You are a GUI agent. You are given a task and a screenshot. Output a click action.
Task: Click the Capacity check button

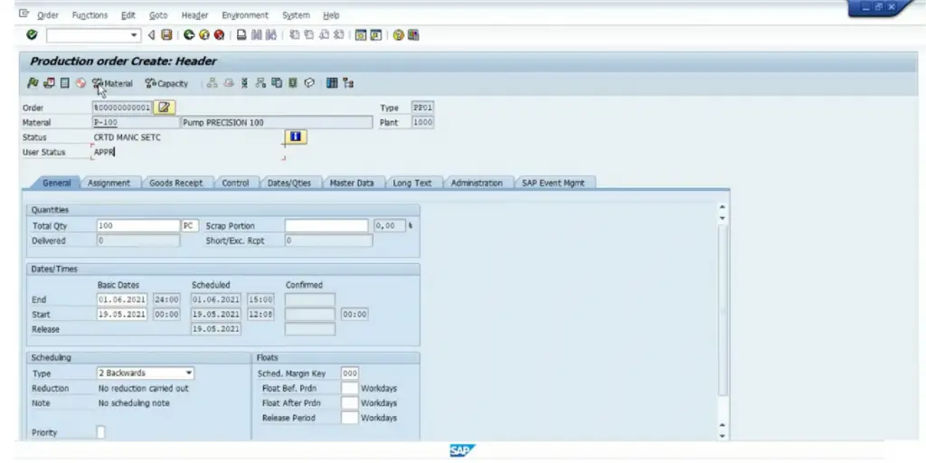(166, 83)
